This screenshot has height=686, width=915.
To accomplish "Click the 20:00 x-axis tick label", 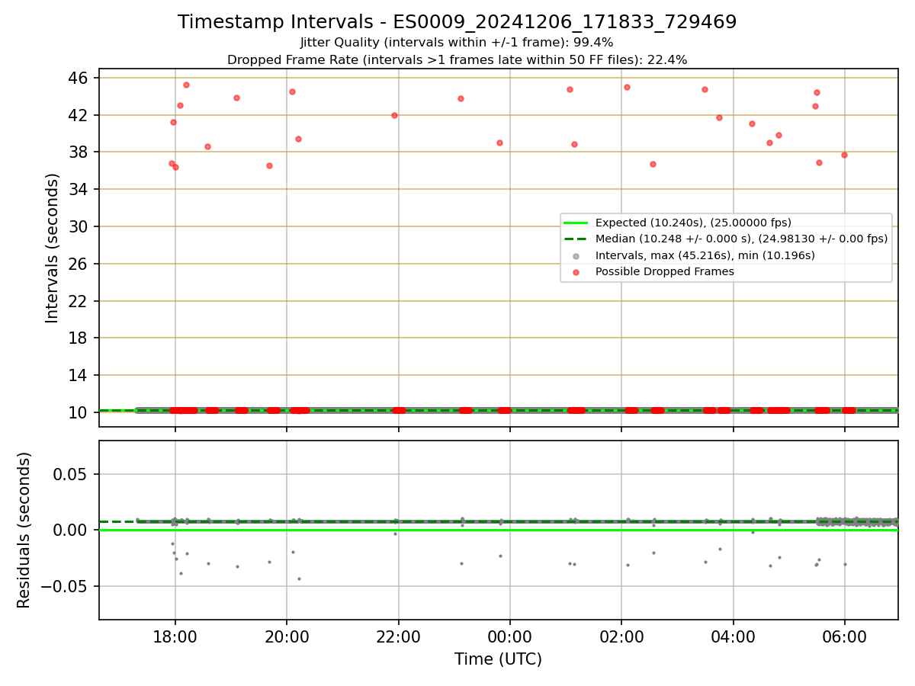I will (287, 636).
